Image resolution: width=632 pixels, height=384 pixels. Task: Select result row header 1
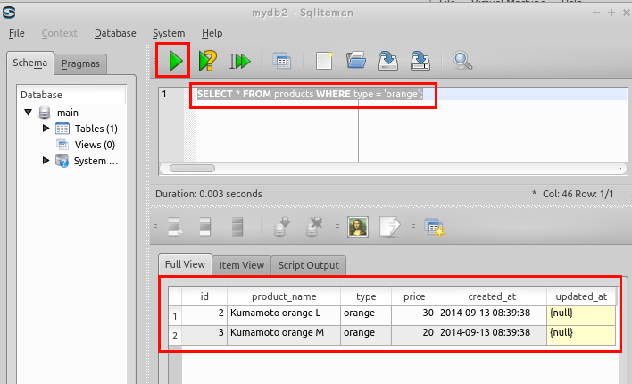click(x=175, y=316)
